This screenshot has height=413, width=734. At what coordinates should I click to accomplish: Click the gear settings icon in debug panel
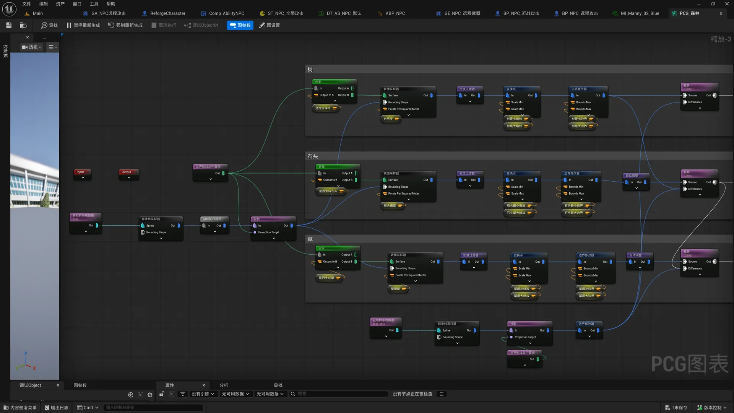(x=150, y=395)
